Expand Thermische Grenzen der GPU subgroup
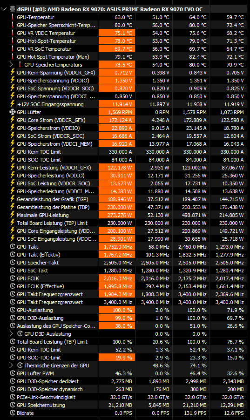Image resolution: width=250 pixels, height=420 pixels. tap(11, 366)
